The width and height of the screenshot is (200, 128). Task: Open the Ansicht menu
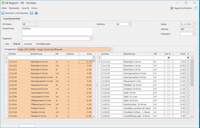point(25,8)
